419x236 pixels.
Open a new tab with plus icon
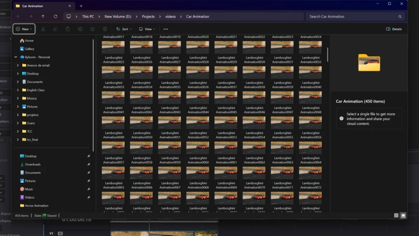tap(81, 6)
